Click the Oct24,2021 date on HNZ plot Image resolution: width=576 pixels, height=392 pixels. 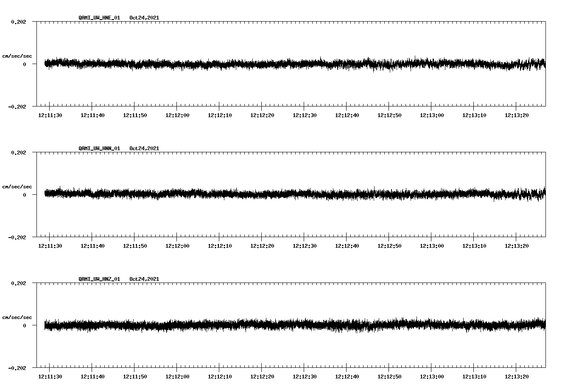tap(144, 279)
